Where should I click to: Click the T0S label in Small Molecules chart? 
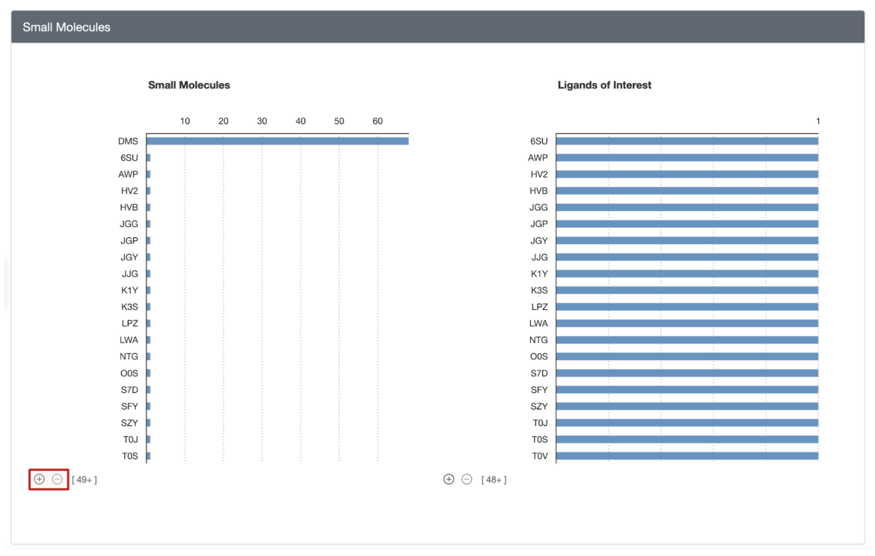click(130, 456)
